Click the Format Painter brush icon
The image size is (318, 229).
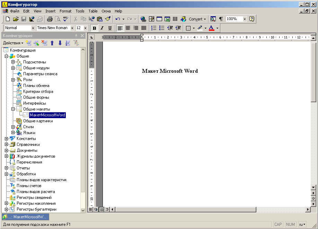(x=108, y=19)
